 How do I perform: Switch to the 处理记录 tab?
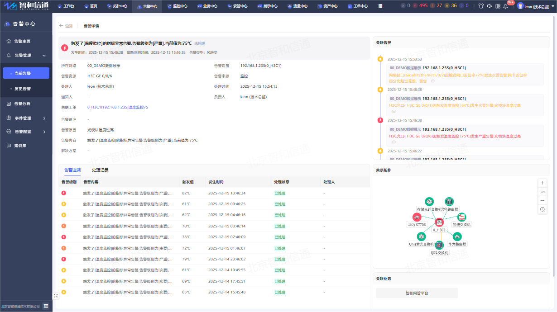coord(100,170)
